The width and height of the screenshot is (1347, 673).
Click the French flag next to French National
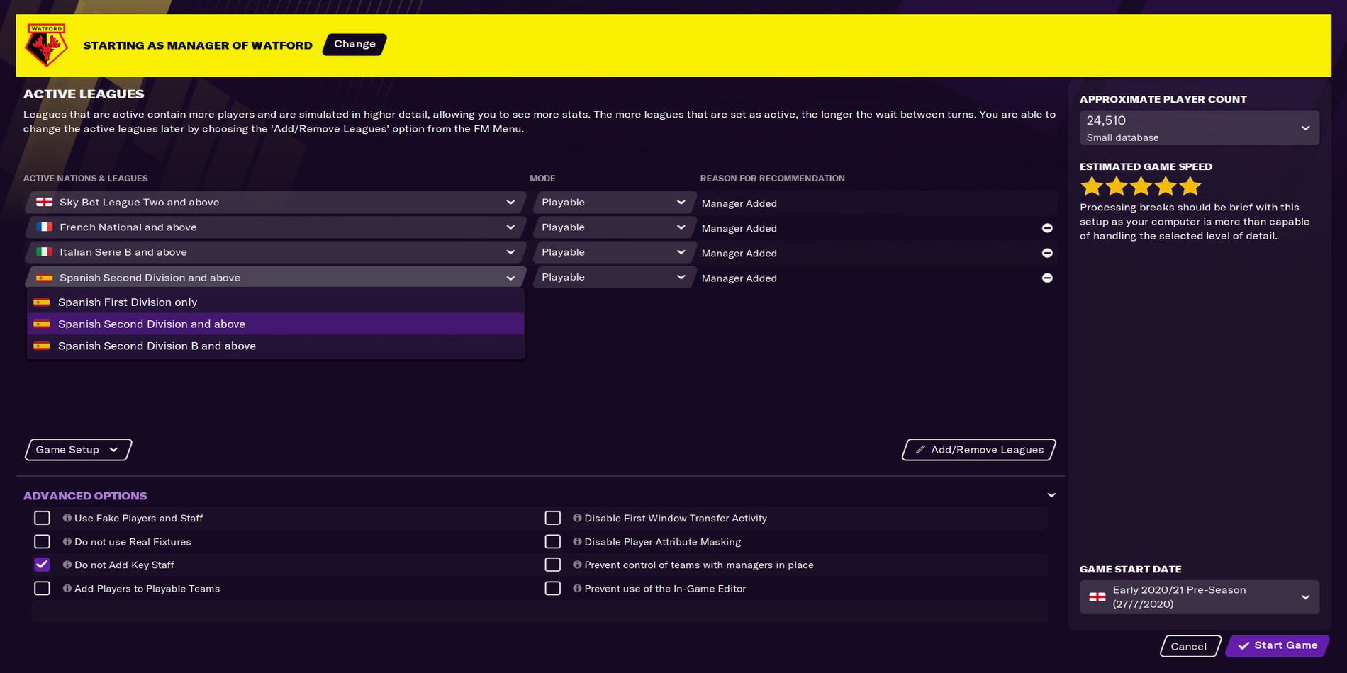coord(43,227)
